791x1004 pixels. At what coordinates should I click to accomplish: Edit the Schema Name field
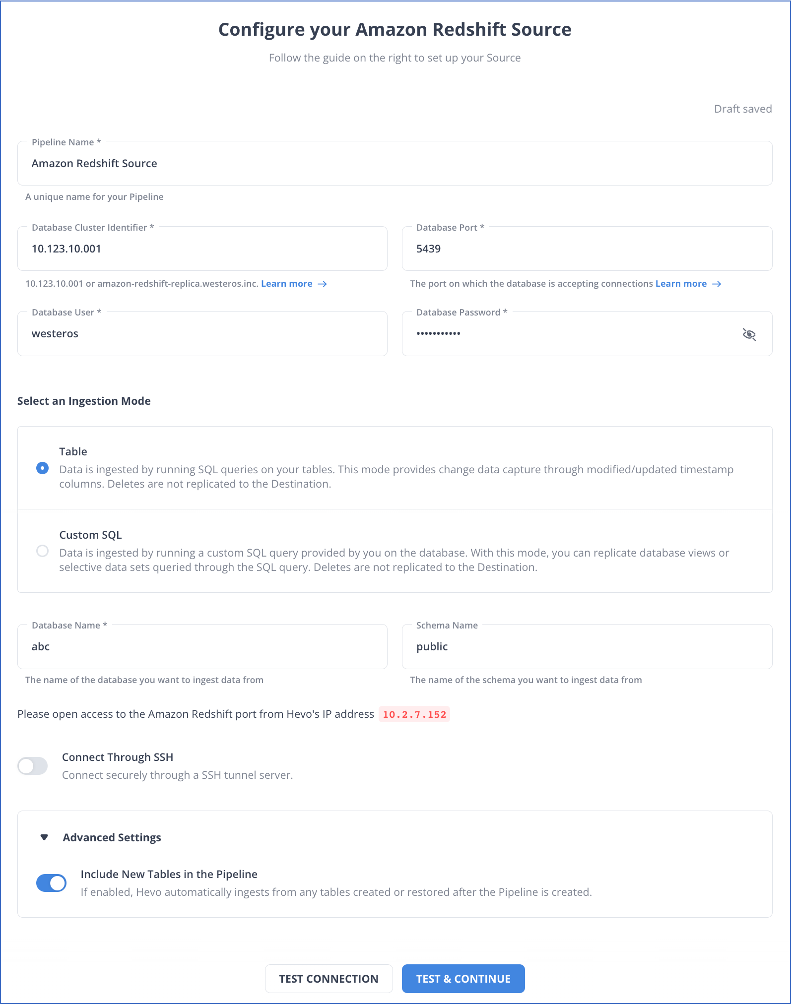tap(587, 646)
